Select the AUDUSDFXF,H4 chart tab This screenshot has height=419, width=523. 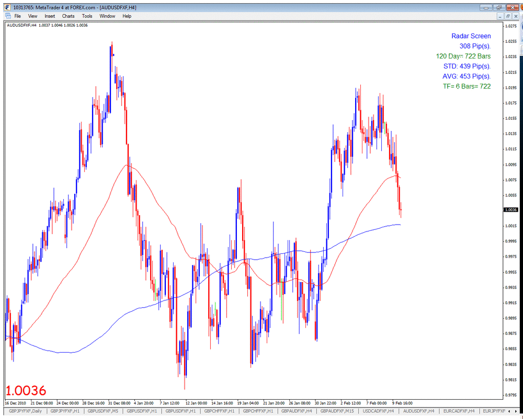pos(418,411)
